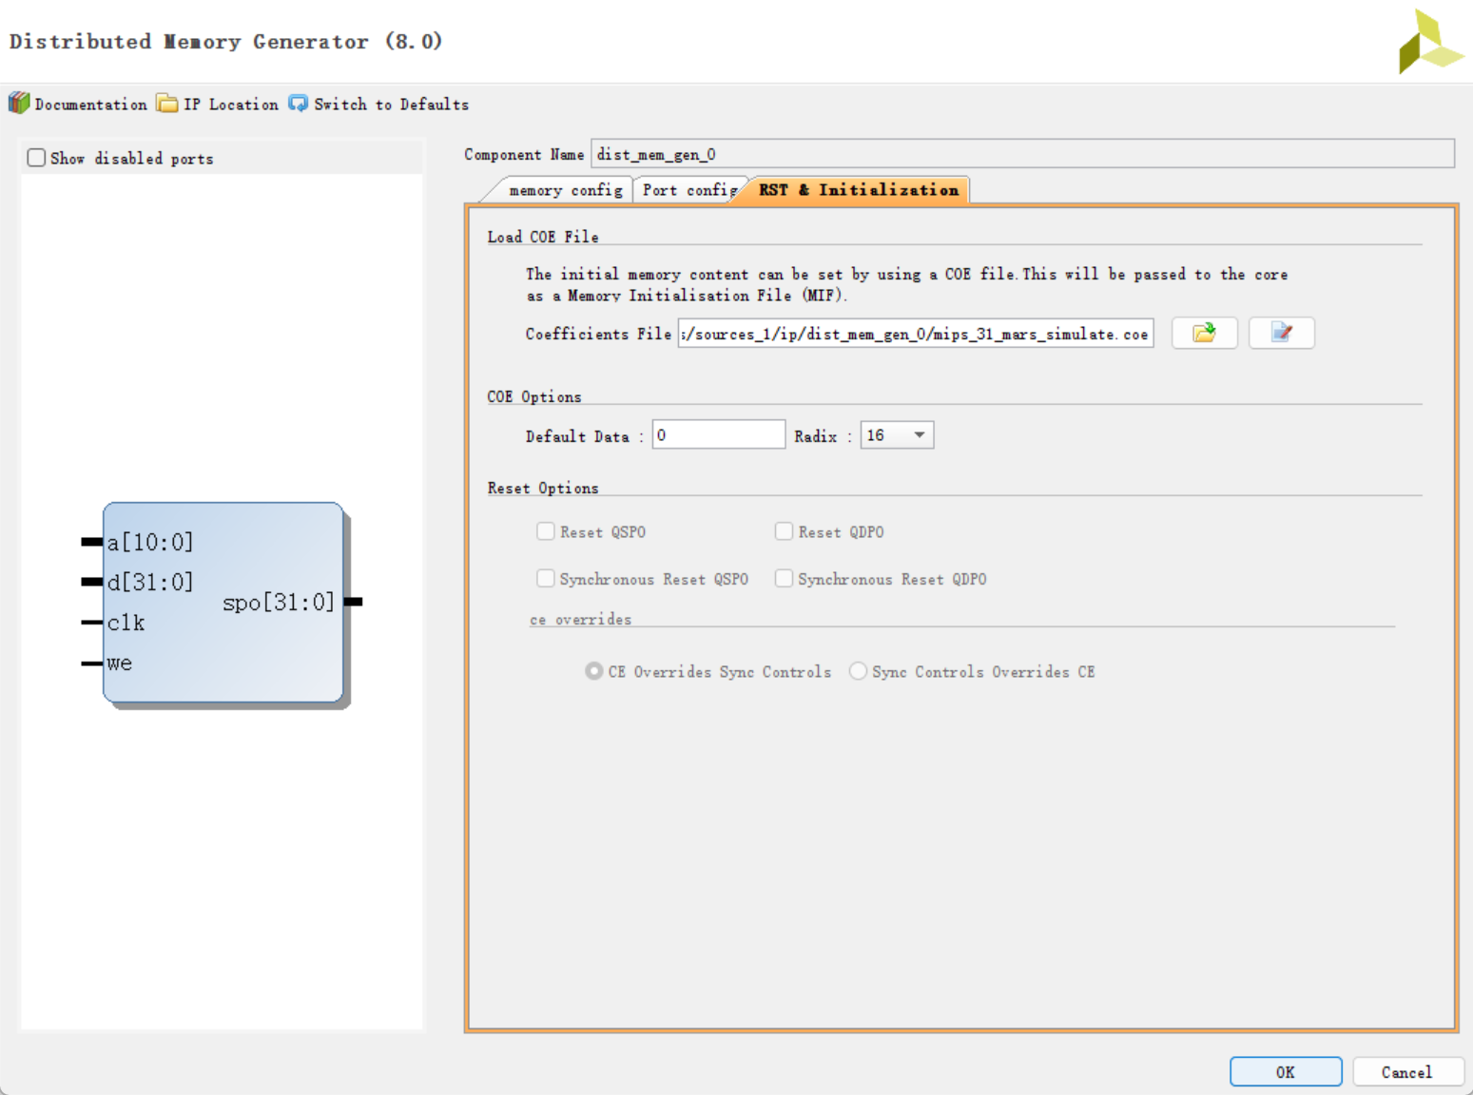The height and width of the screenshot is (1095, 1473).
Task: Click the Xilinx logo at top right
Action: point(1430,42)
